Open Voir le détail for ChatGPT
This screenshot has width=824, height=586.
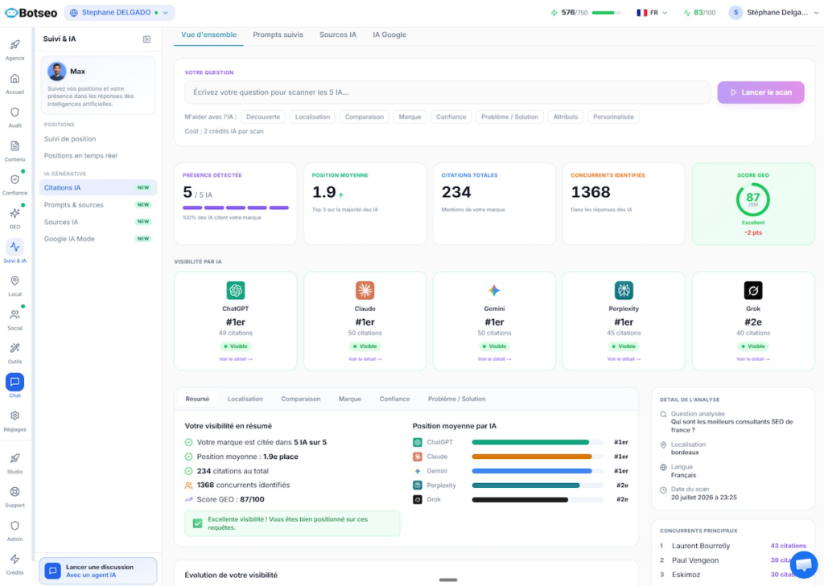pos(236,359)
